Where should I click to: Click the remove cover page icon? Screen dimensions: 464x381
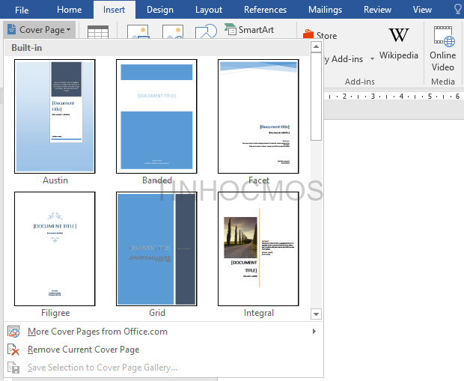[13, 350]
